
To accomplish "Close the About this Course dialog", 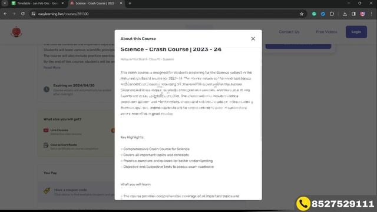I will click(x=253, y=39).
